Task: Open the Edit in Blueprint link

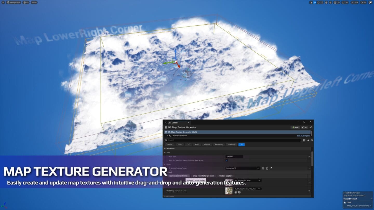Action: [303, 136]
